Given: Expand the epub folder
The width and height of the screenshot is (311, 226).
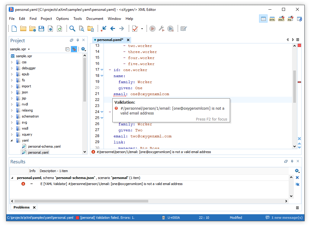Looking at the screenshot, I should point(12,74).
